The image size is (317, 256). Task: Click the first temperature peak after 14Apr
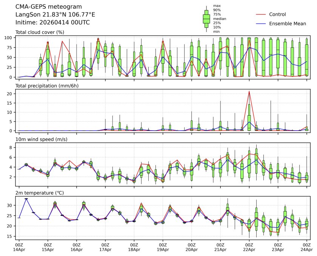point(26,198)
